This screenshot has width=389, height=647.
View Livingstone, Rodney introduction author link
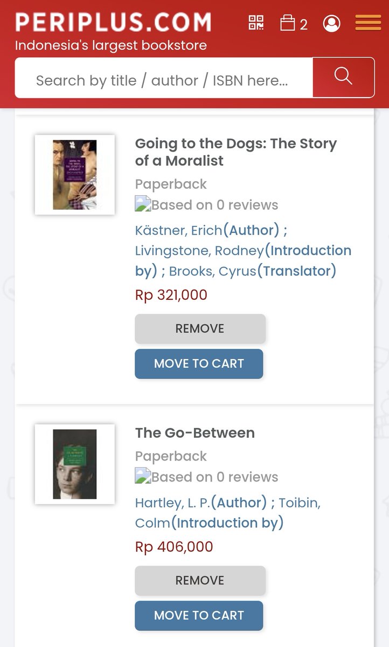[x=200, y=251]
